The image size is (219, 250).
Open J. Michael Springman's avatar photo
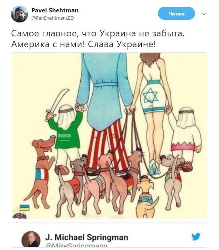[31, 239]
